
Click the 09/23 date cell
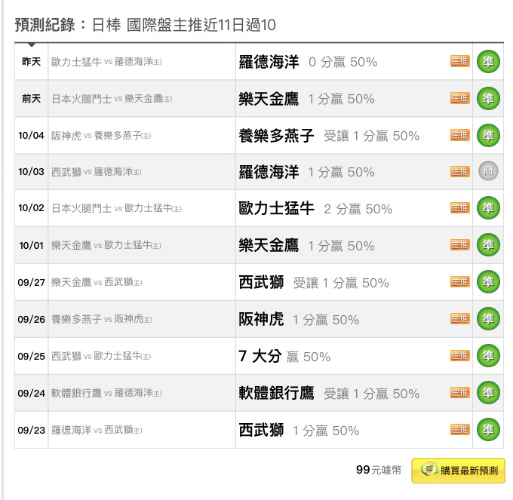32,430
